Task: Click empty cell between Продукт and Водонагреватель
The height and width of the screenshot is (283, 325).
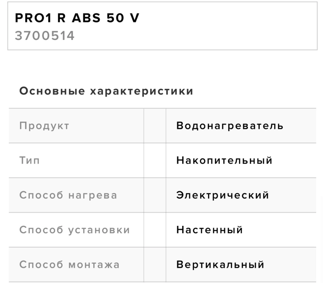Action: pyautogui.click(x=155, y=126)
